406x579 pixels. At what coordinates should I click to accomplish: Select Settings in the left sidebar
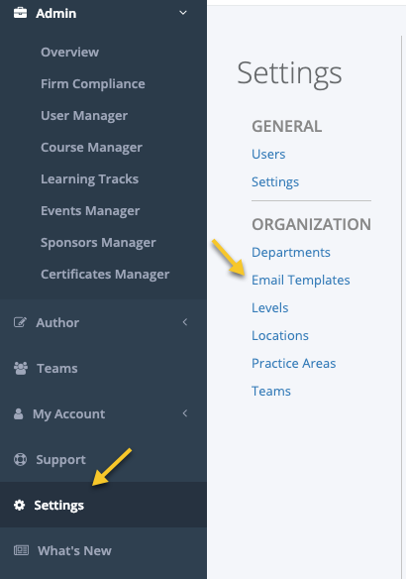tap(59, 506)
